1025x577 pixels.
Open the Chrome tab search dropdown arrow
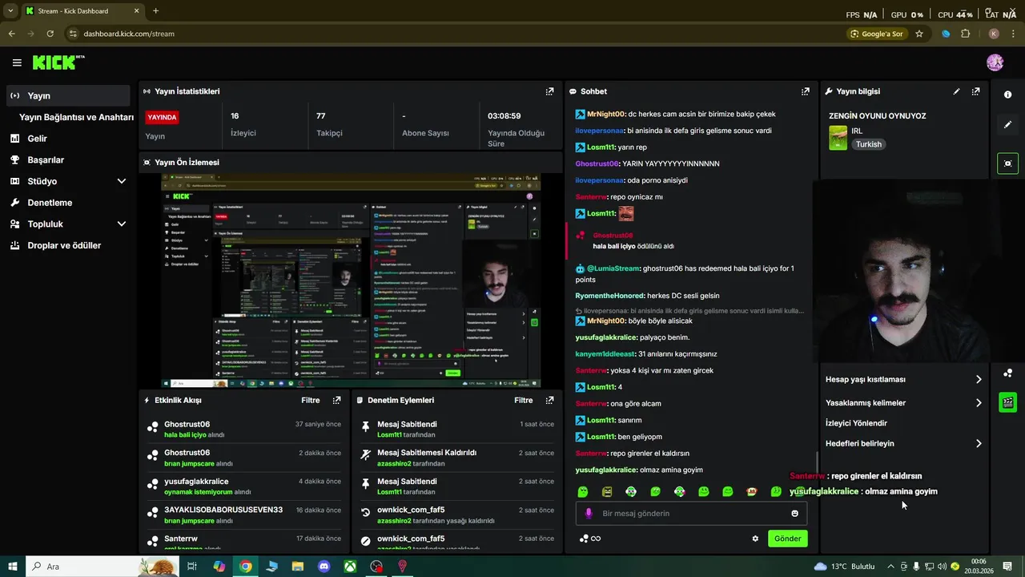(x=10, y=10)
